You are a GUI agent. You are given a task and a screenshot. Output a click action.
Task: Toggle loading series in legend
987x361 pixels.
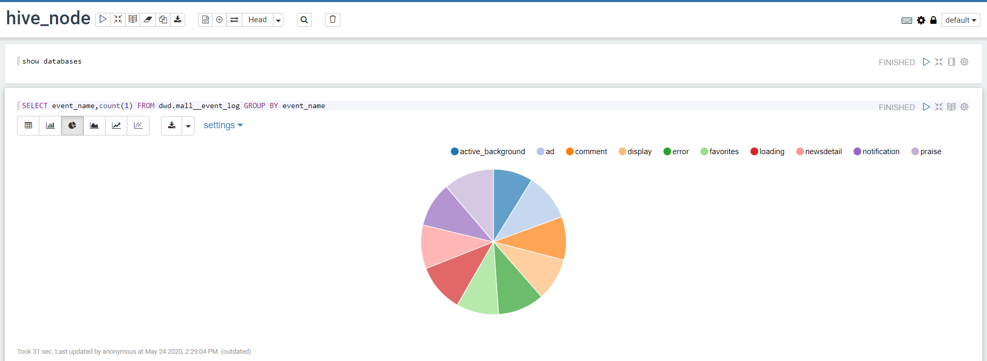point(768,152)
